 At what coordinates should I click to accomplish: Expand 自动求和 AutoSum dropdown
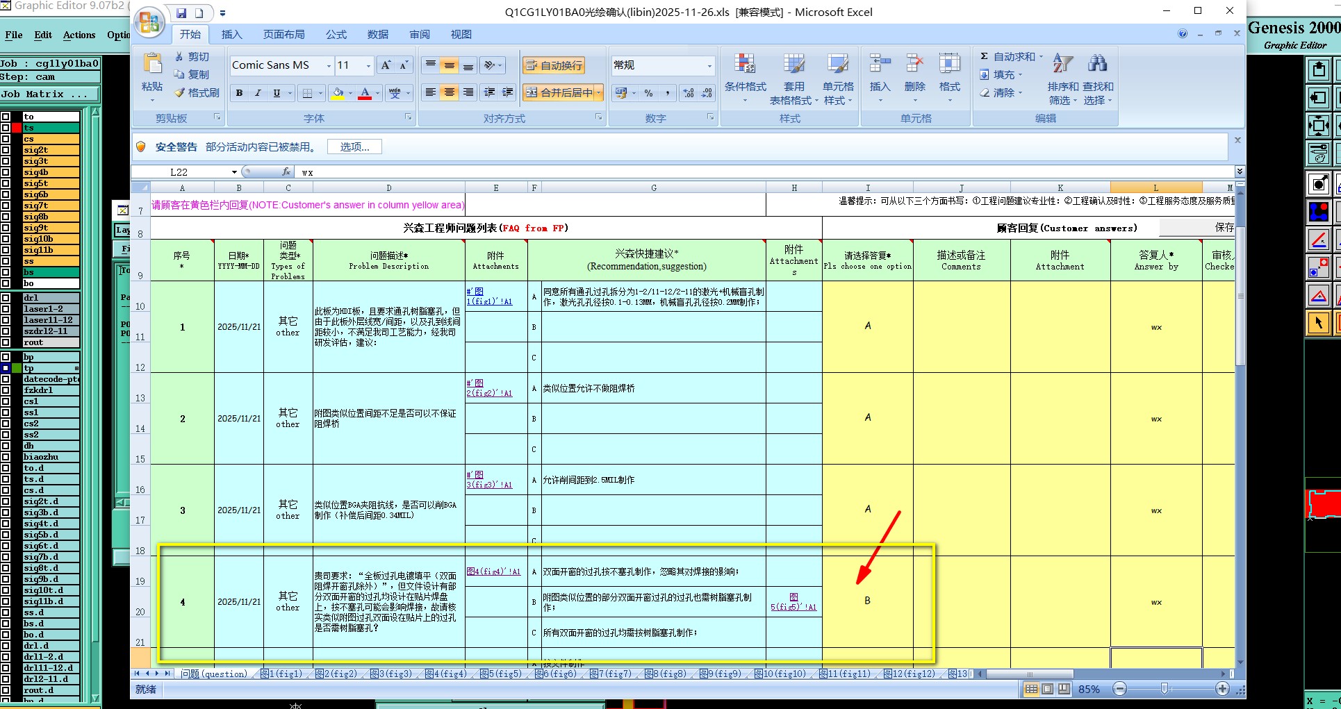pyautogui.click(x=1040, y=56)
